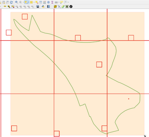Open the Select Features by Value tool

click(31, 2)
